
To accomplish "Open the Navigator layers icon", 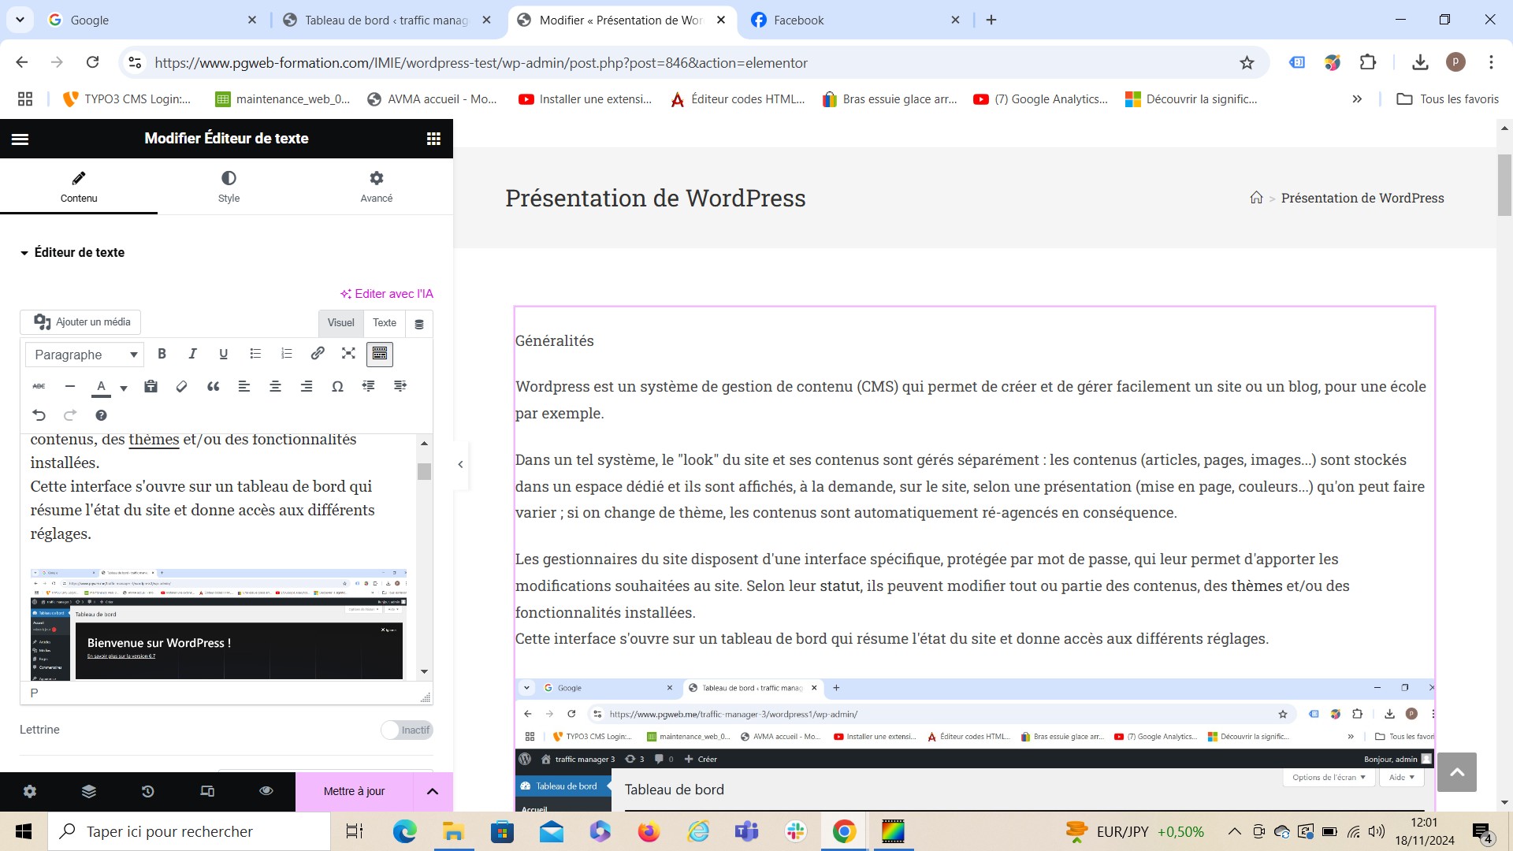I will [x=89, y=791].
